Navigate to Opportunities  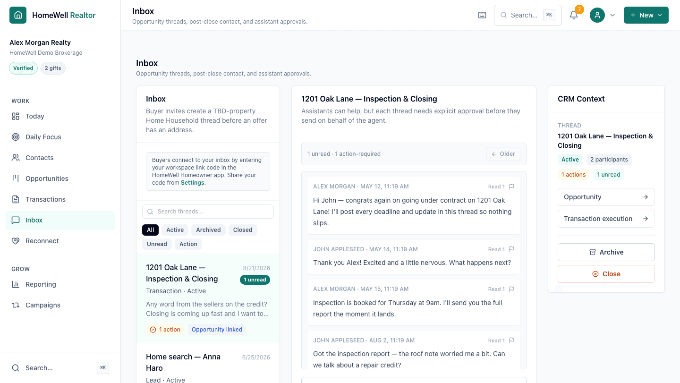(60, 179)
